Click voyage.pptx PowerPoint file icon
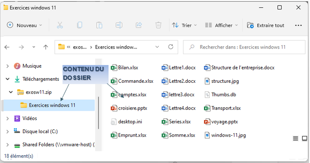The width and height of the screenshot is (310, 163). pos(207,122)
